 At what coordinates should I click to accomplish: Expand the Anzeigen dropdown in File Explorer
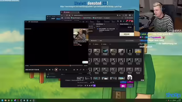[104, 44]
